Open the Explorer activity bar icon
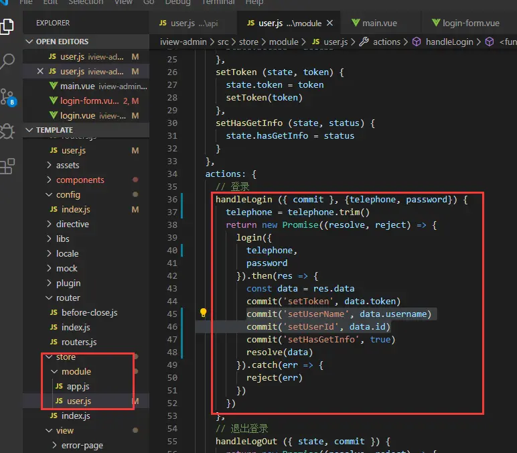517x453 pixels. point(7,26)
